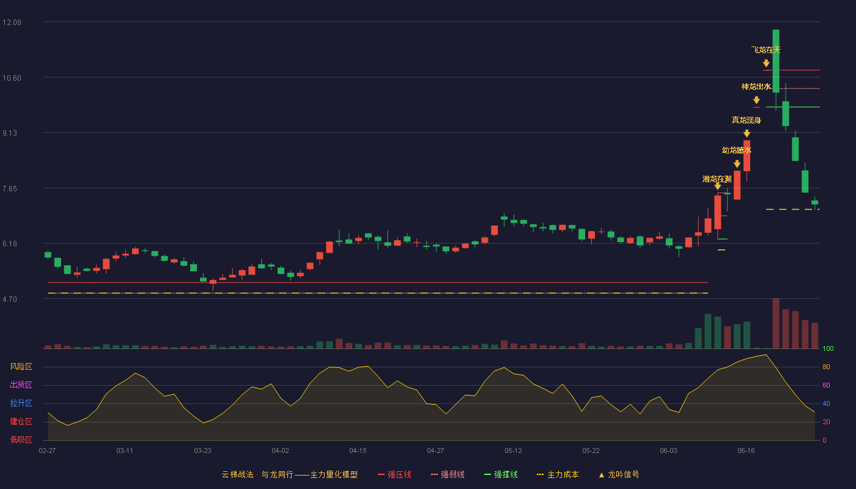Toggle the 强弱线 legend label
This screenshot has width=856, height=489.
[x=452, y=474]
